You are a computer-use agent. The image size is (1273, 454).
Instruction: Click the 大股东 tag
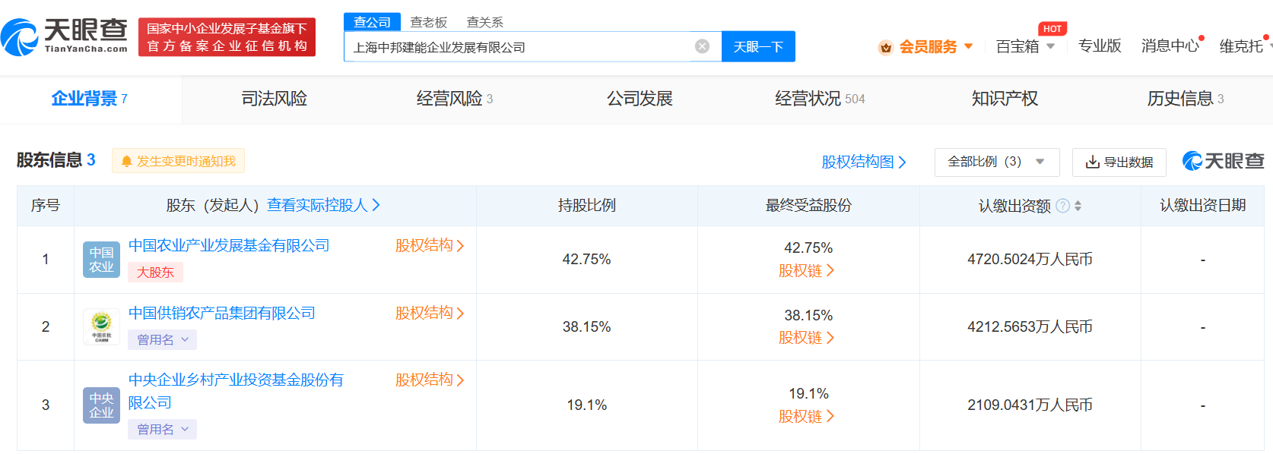(155, 272)
